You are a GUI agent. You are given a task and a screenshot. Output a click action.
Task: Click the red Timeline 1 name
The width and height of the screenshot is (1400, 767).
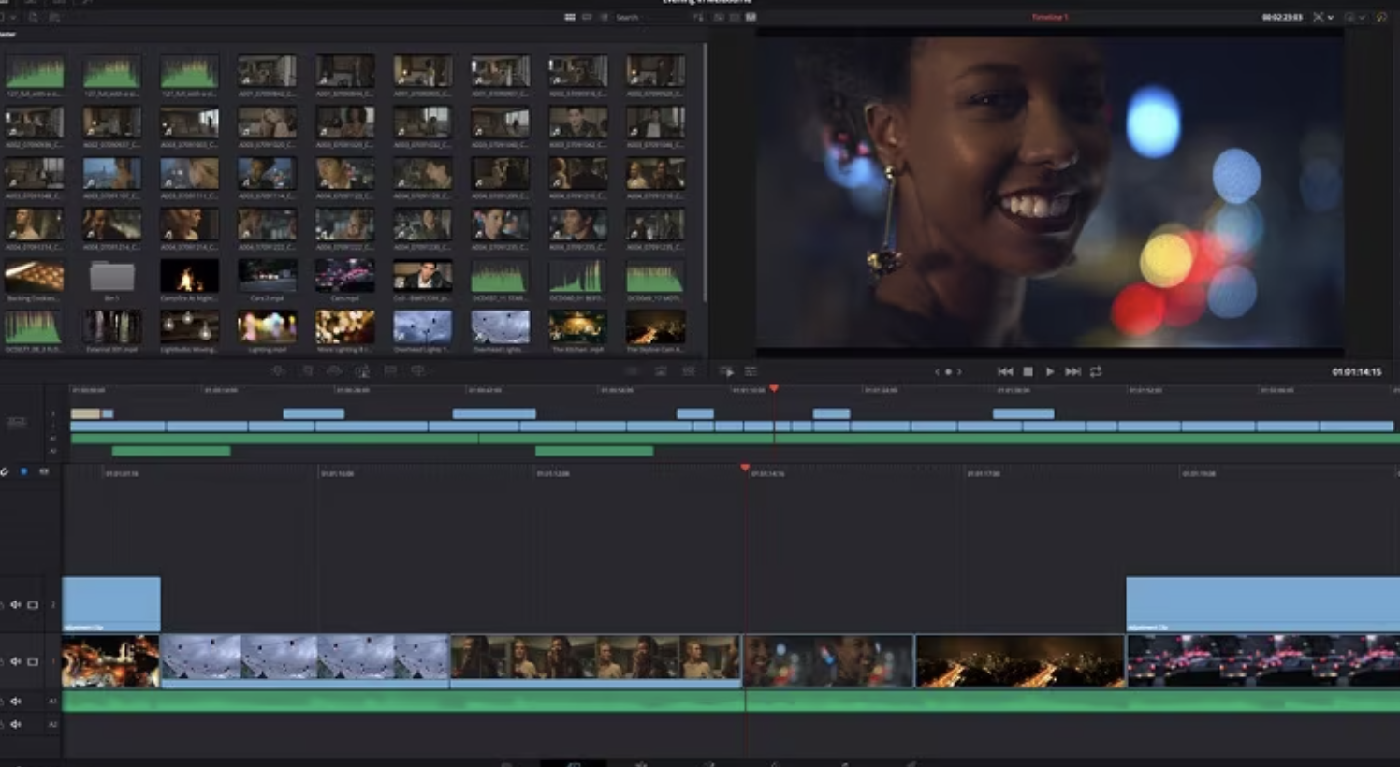click(x=1049, y=17)
